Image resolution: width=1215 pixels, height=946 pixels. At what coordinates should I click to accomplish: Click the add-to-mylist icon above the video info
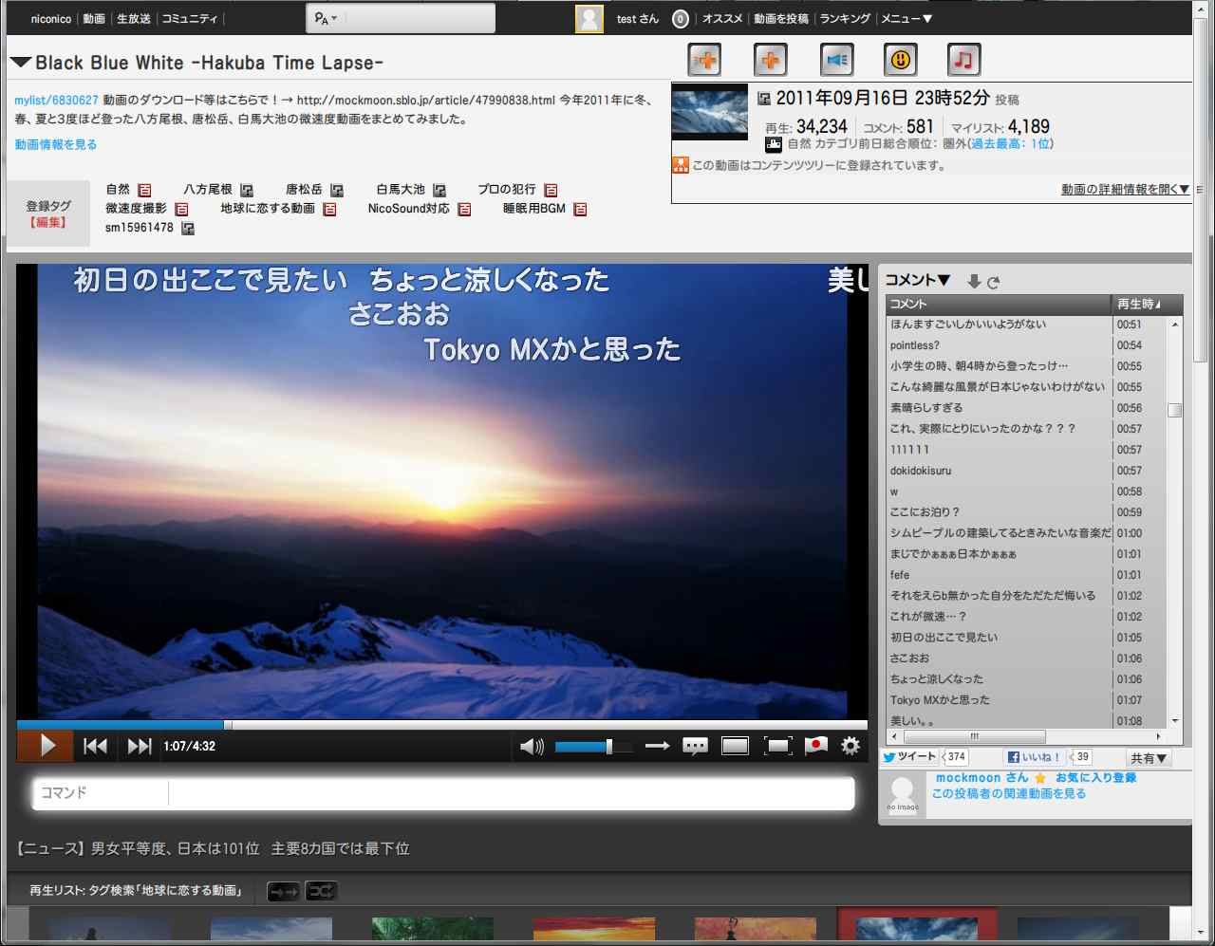pos(704,60)
